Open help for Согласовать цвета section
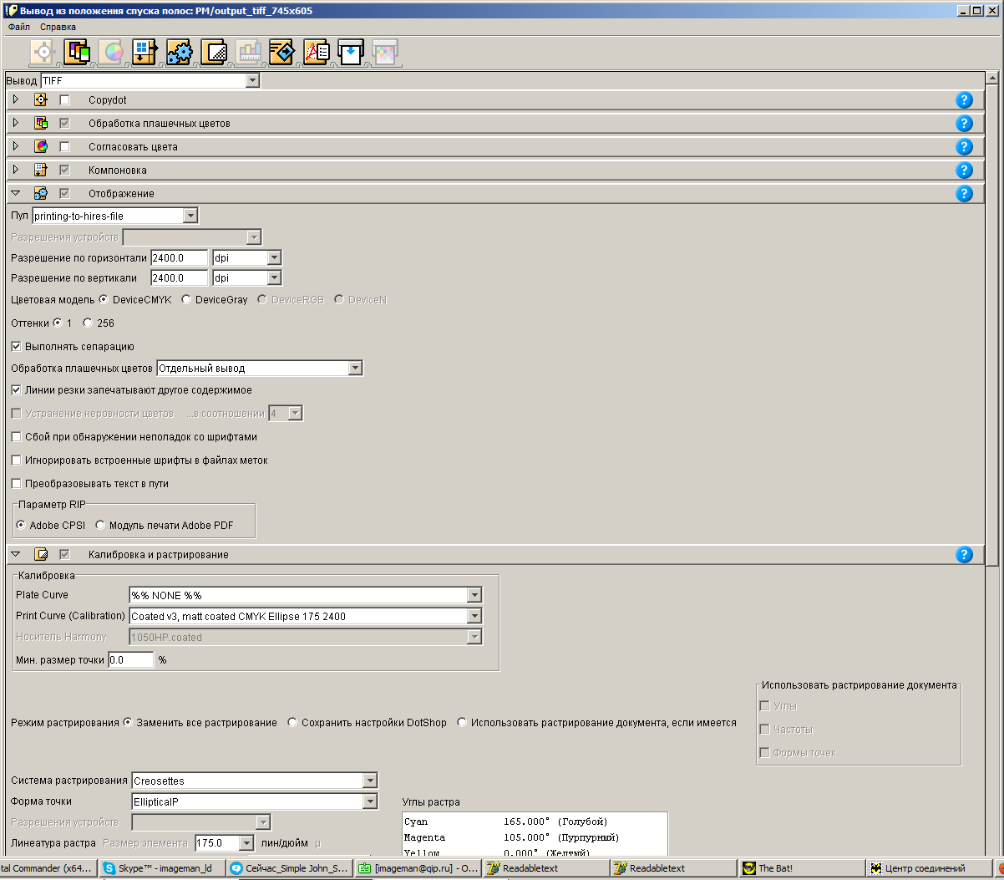The width and height of the screenshot is (1004, 880). 964,147
